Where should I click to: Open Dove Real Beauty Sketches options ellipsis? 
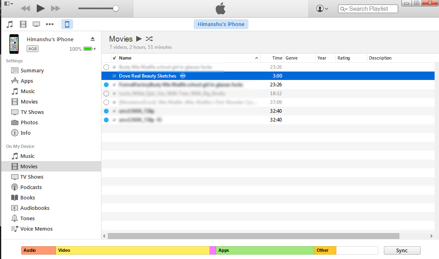point(183,76)
